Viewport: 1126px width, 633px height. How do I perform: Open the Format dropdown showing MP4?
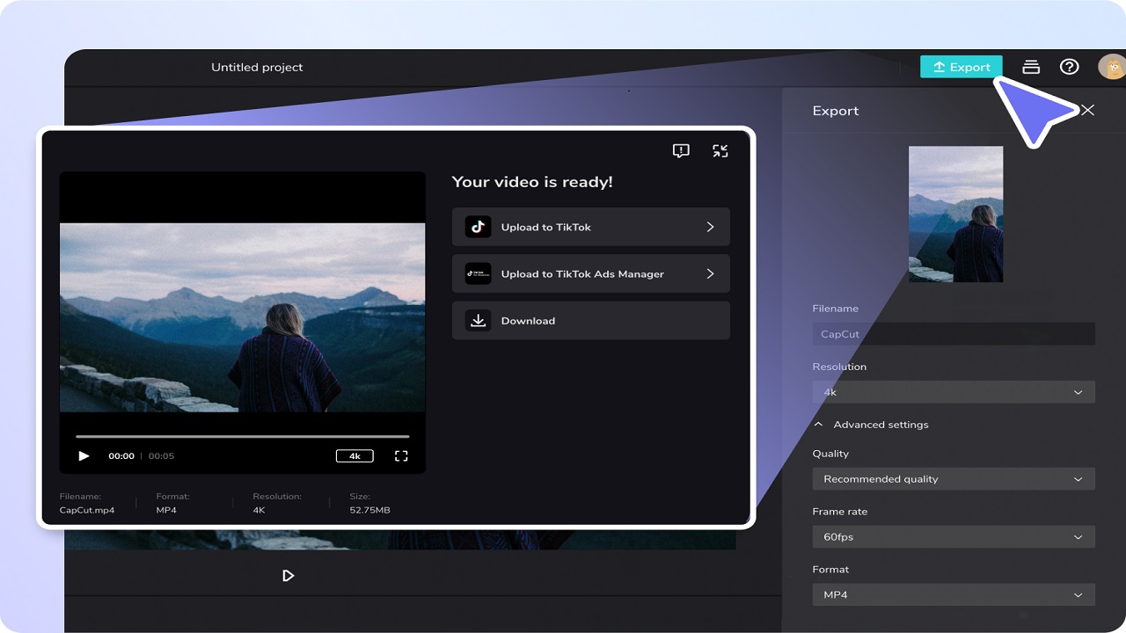click(x=954, y=594)
